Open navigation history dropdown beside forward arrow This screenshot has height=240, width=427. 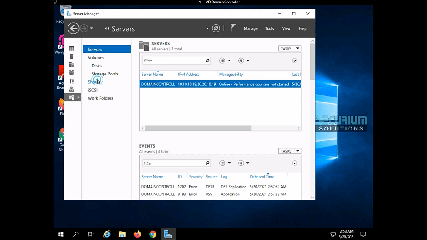pos(91,28)
